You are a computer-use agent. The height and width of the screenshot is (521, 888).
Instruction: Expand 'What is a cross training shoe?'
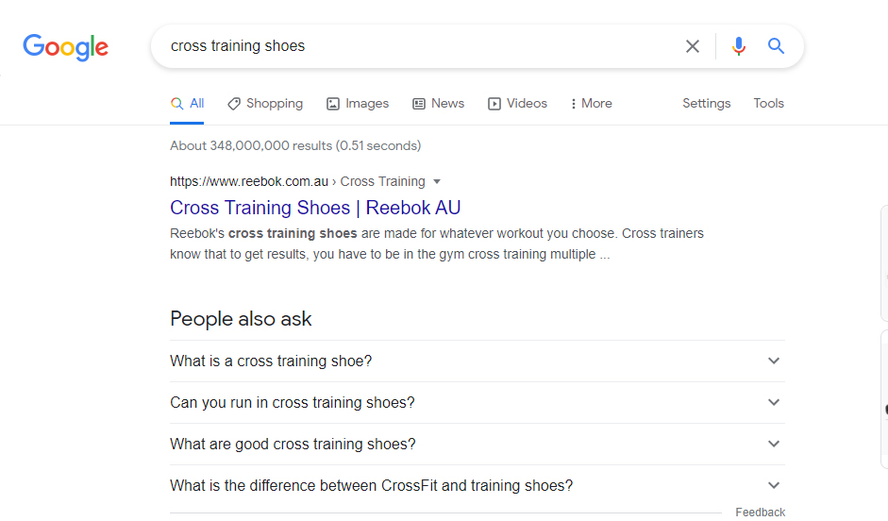click(x=478, y=361)
